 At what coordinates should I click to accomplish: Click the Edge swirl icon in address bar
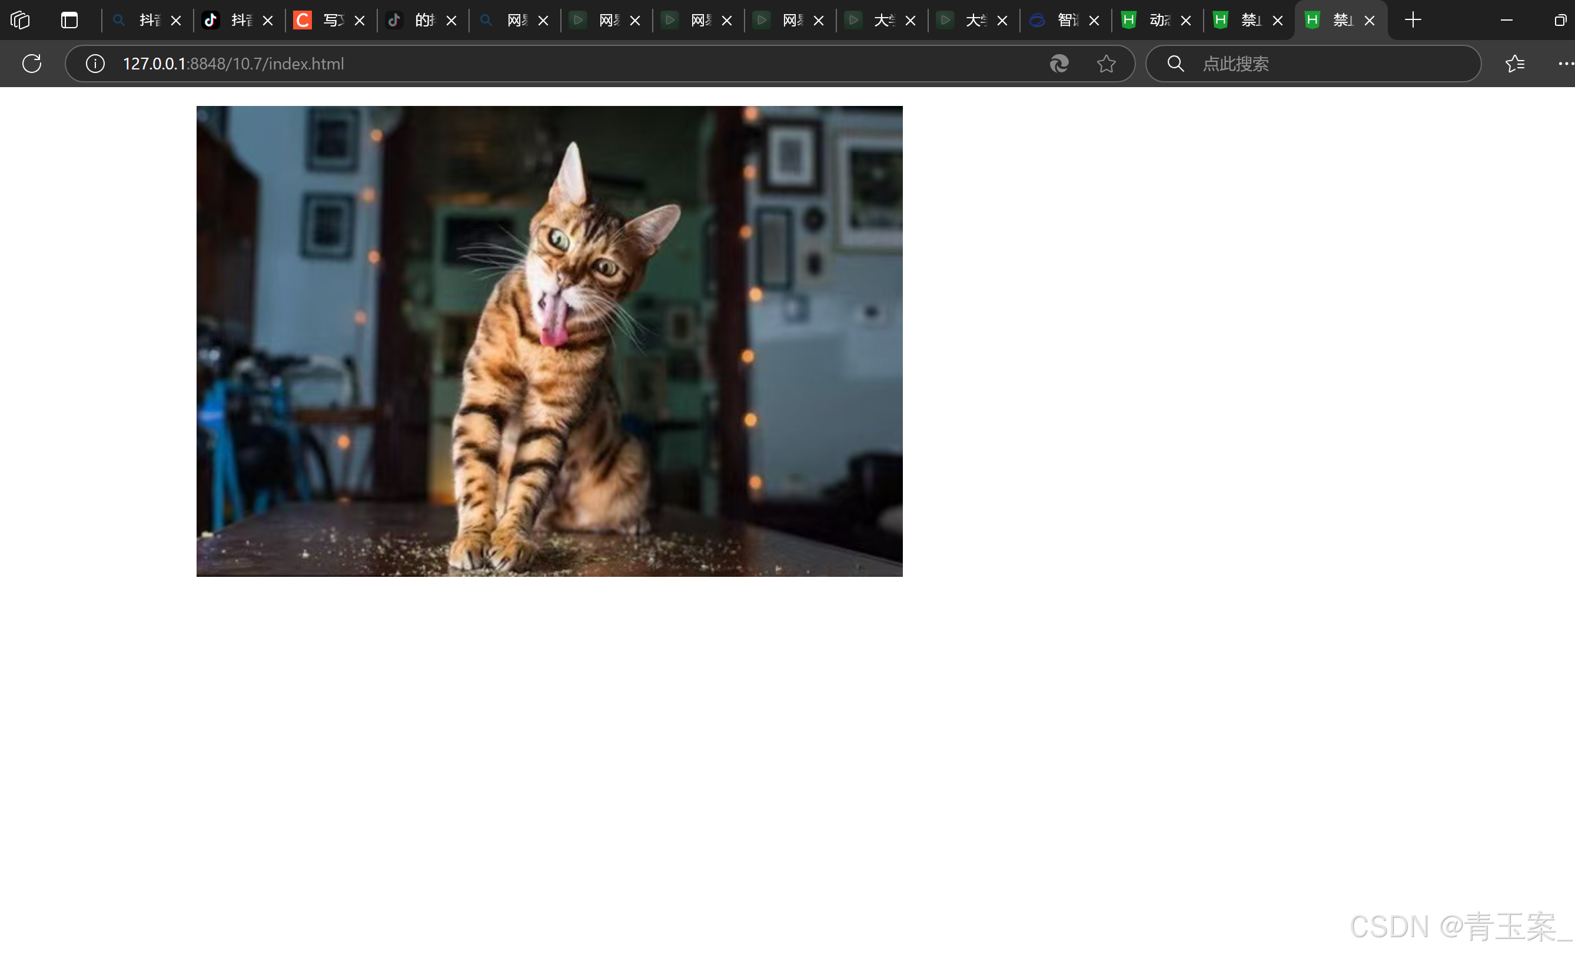1059,63
